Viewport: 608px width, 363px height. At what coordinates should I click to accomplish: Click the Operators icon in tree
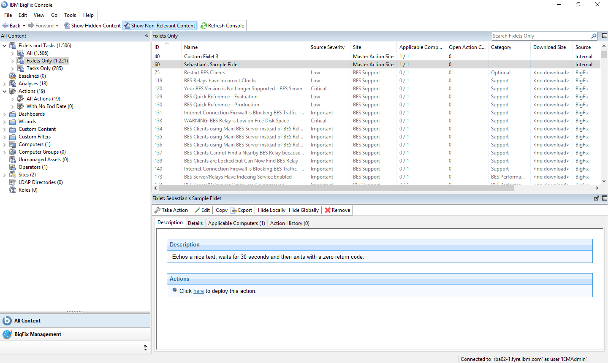coord(13,167)
